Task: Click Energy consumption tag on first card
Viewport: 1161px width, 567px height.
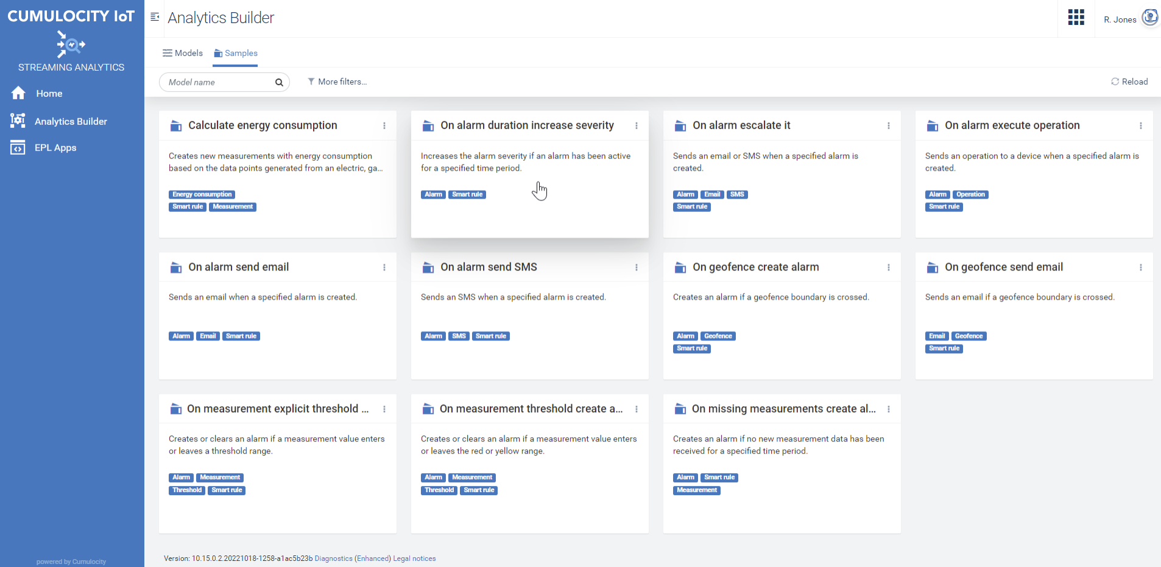Action: tap(202, 194)
